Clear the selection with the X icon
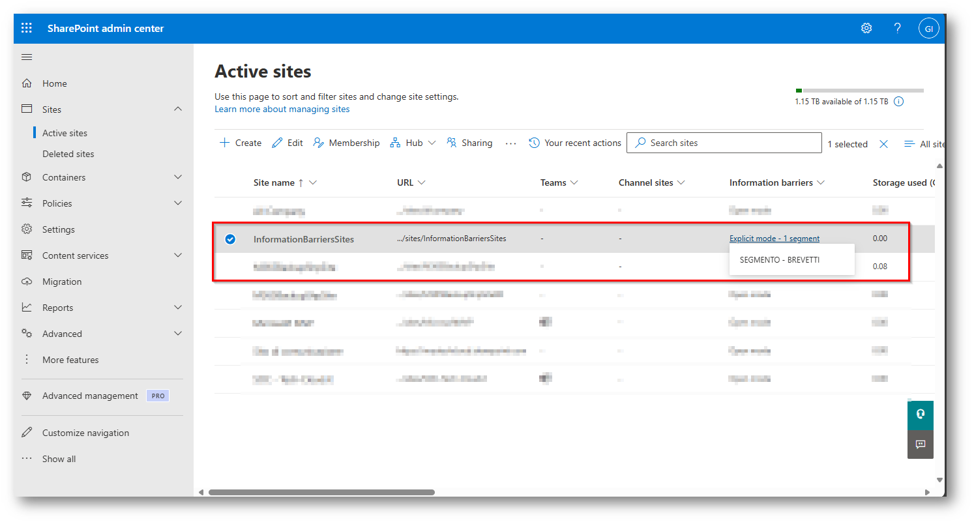The image size is (974, 524). (x=883, y=144)
